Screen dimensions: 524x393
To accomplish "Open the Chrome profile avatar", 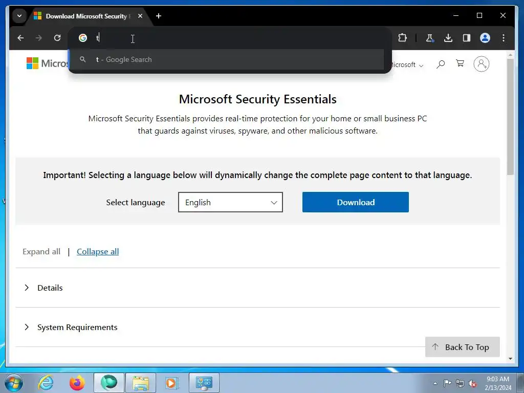I will pos(485,38).
